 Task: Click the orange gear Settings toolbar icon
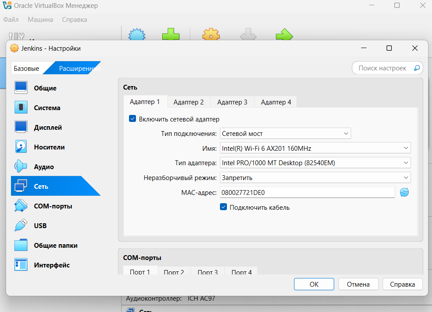(211, 35)
